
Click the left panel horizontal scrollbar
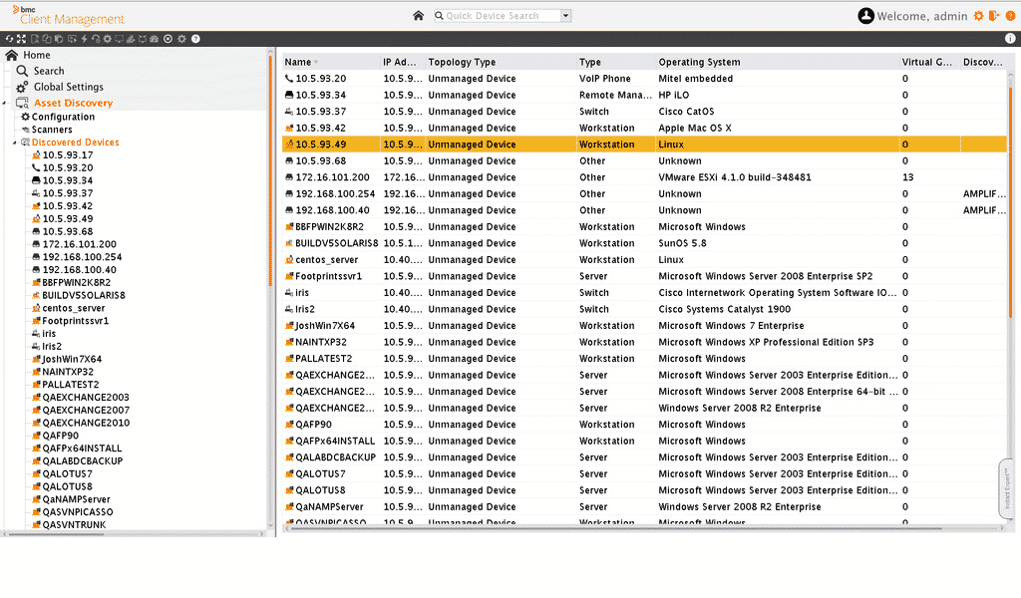point(56,534)
